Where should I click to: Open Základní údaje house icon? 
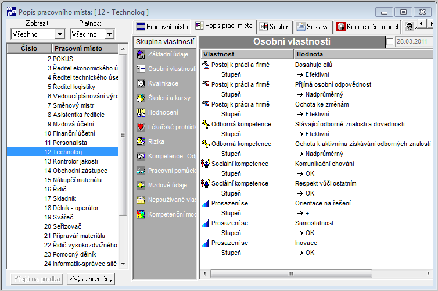141,54
